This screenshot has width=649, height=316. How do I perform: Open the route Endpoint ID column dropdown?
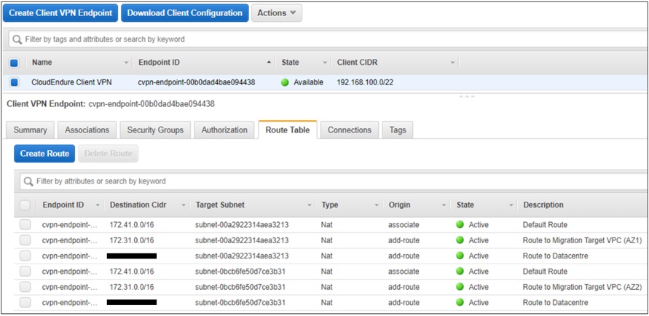(98, 205)
